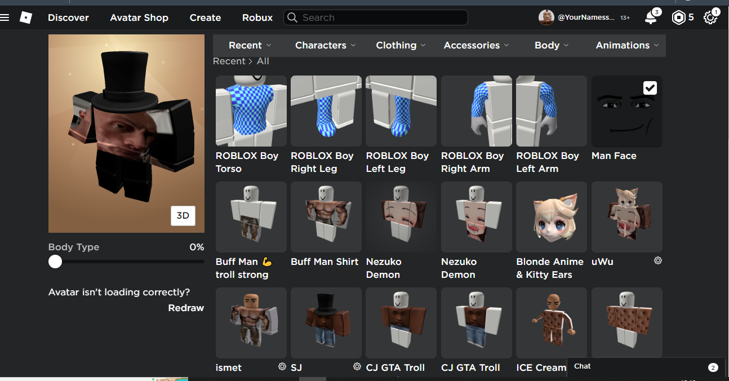
Task: Toggle the 3D avatar view
Action: 183,216
